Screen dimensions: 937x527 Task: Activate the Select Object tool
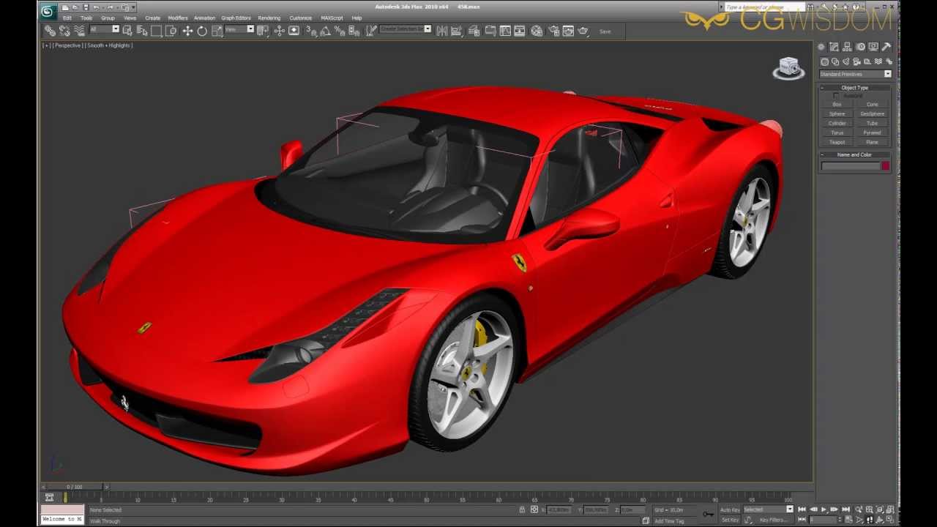coord(127,31)
